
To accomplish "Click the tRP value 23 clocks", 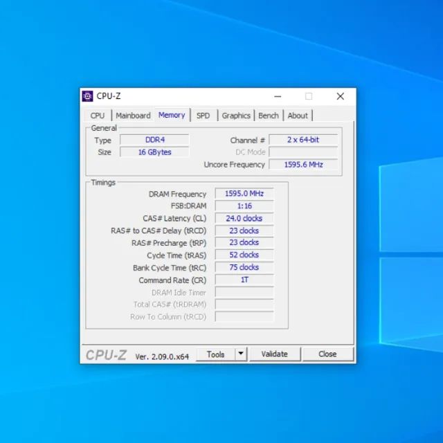I will coord(244,242).
